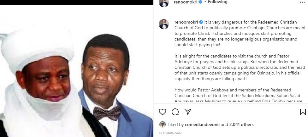Click the bold renoomokri username in the caption
The image size is (308, 137).
186,23
